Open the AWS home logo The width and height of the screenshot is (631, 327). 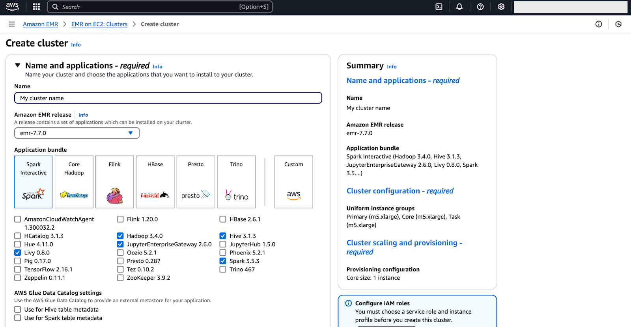(x=12, y=6)
